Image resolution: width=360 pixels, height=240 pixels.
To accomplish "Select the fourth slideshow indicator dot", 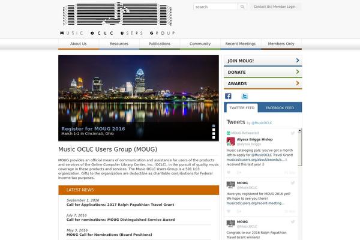I will pos(214,137).
